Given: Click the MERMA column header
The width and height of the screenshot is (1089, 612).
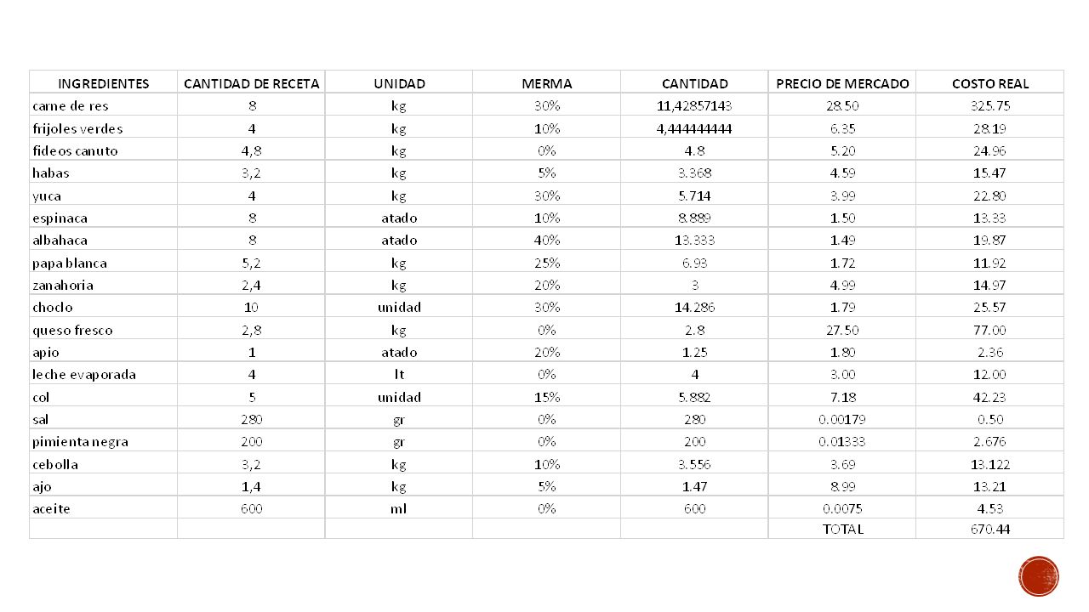Looking at the screenshot, I should (x=547, y=83).
